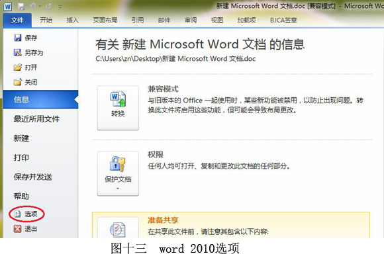The width and height of the screenshot is (384, 260).
Task: Open Options (选项) in the sidebar
Action: 26,214
